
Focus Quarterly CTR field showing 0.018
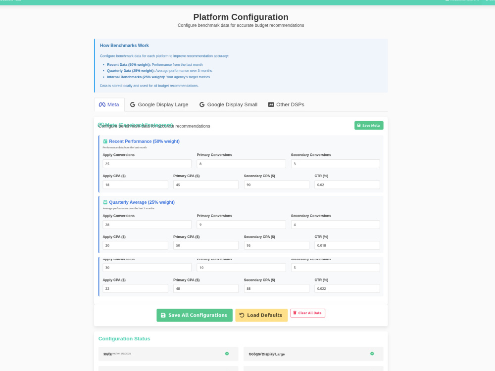(347, 245)
